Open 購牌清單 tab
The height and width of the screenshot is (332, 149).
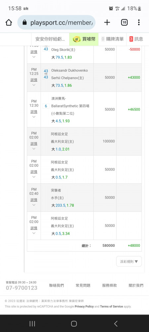[112, 39]
